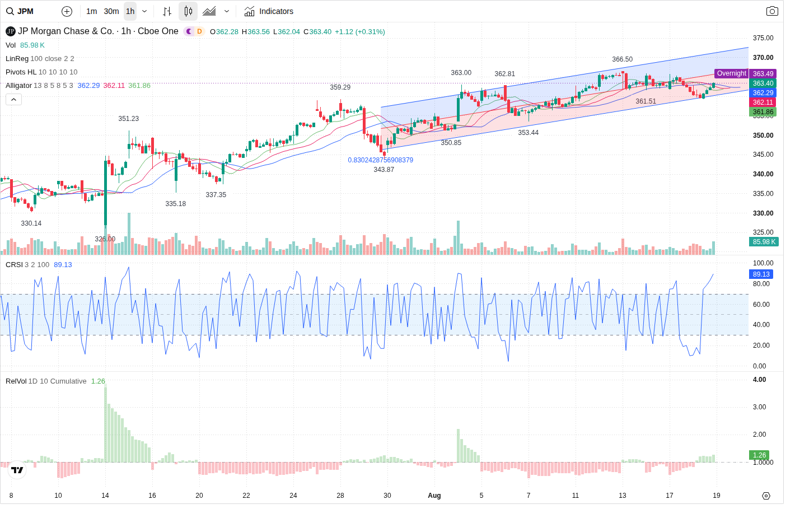The image size is (795, 532).
Task: Add a compare symbol with the plus icon
Action: [x=67, y=11]
